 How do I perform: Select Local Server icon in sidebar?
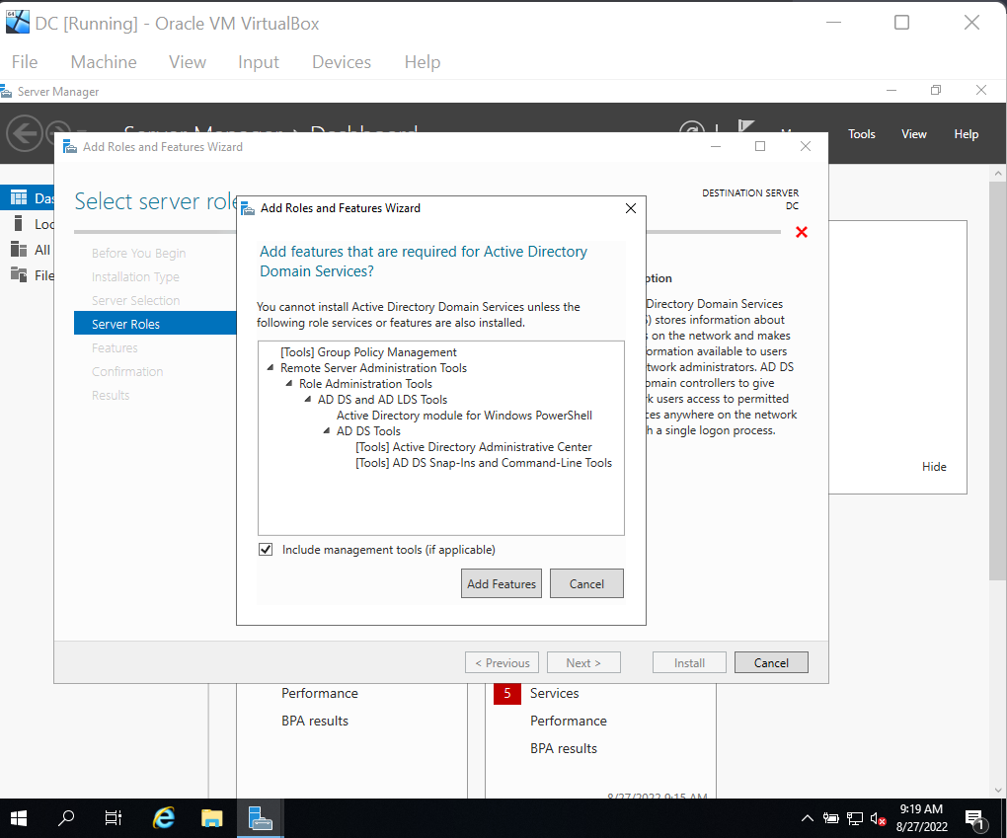(19, 223)
